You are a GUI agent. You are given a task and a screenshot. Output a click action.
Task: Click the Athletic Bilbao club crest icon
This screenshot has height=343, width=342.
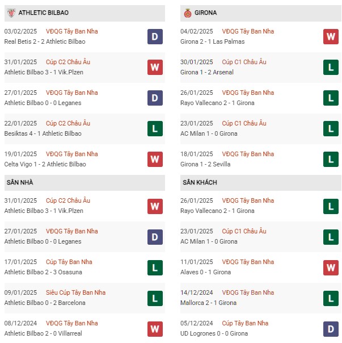(11, 13)
